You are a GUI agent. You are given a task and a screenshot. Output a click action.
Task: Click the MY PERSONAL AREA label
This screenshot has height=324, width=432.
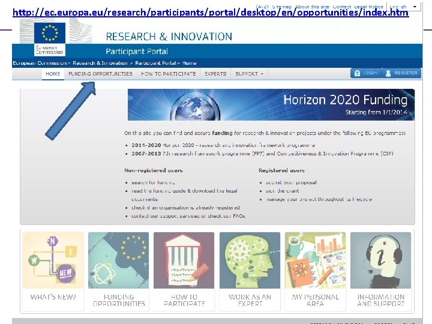tap(315, 301)
